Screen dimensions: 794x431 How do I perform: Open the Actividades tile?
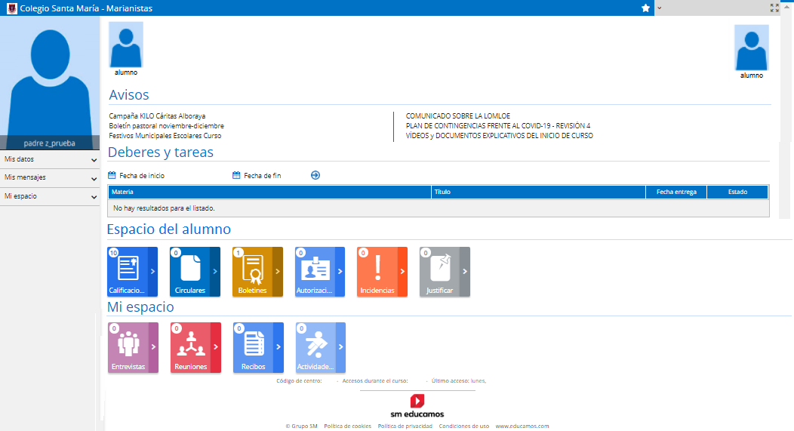[315, 348]
